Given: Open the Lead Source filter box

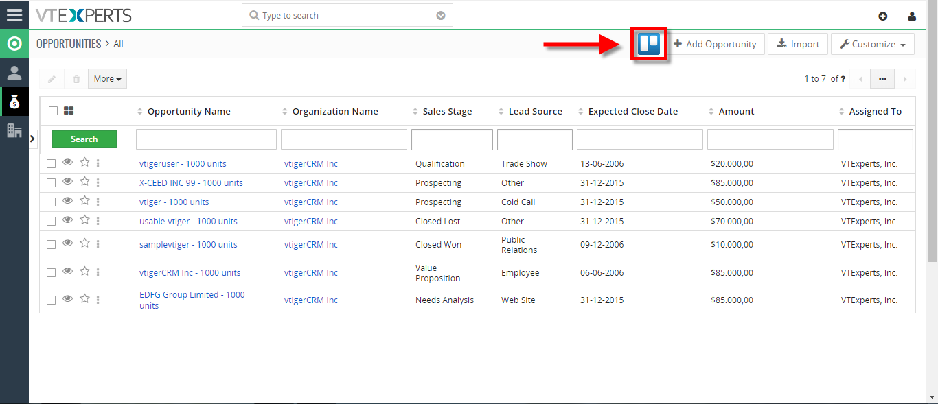Looking at the screenshot, I should pos(535,139).
